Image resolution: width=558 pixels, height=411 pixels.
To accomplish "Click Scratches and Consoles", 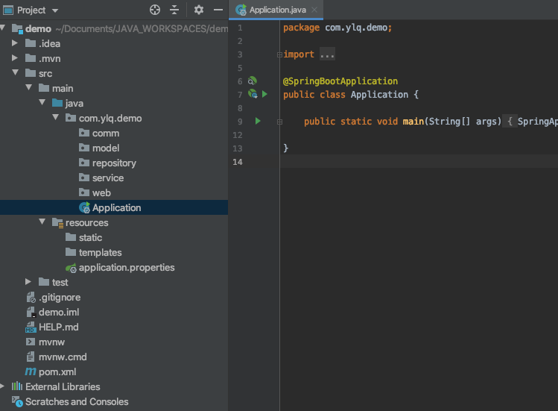I will click(x=76, y=401).
